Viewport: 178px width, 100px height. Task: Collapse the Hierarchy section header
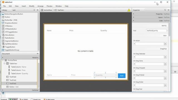pyautogui.click(x=20, y=57)
